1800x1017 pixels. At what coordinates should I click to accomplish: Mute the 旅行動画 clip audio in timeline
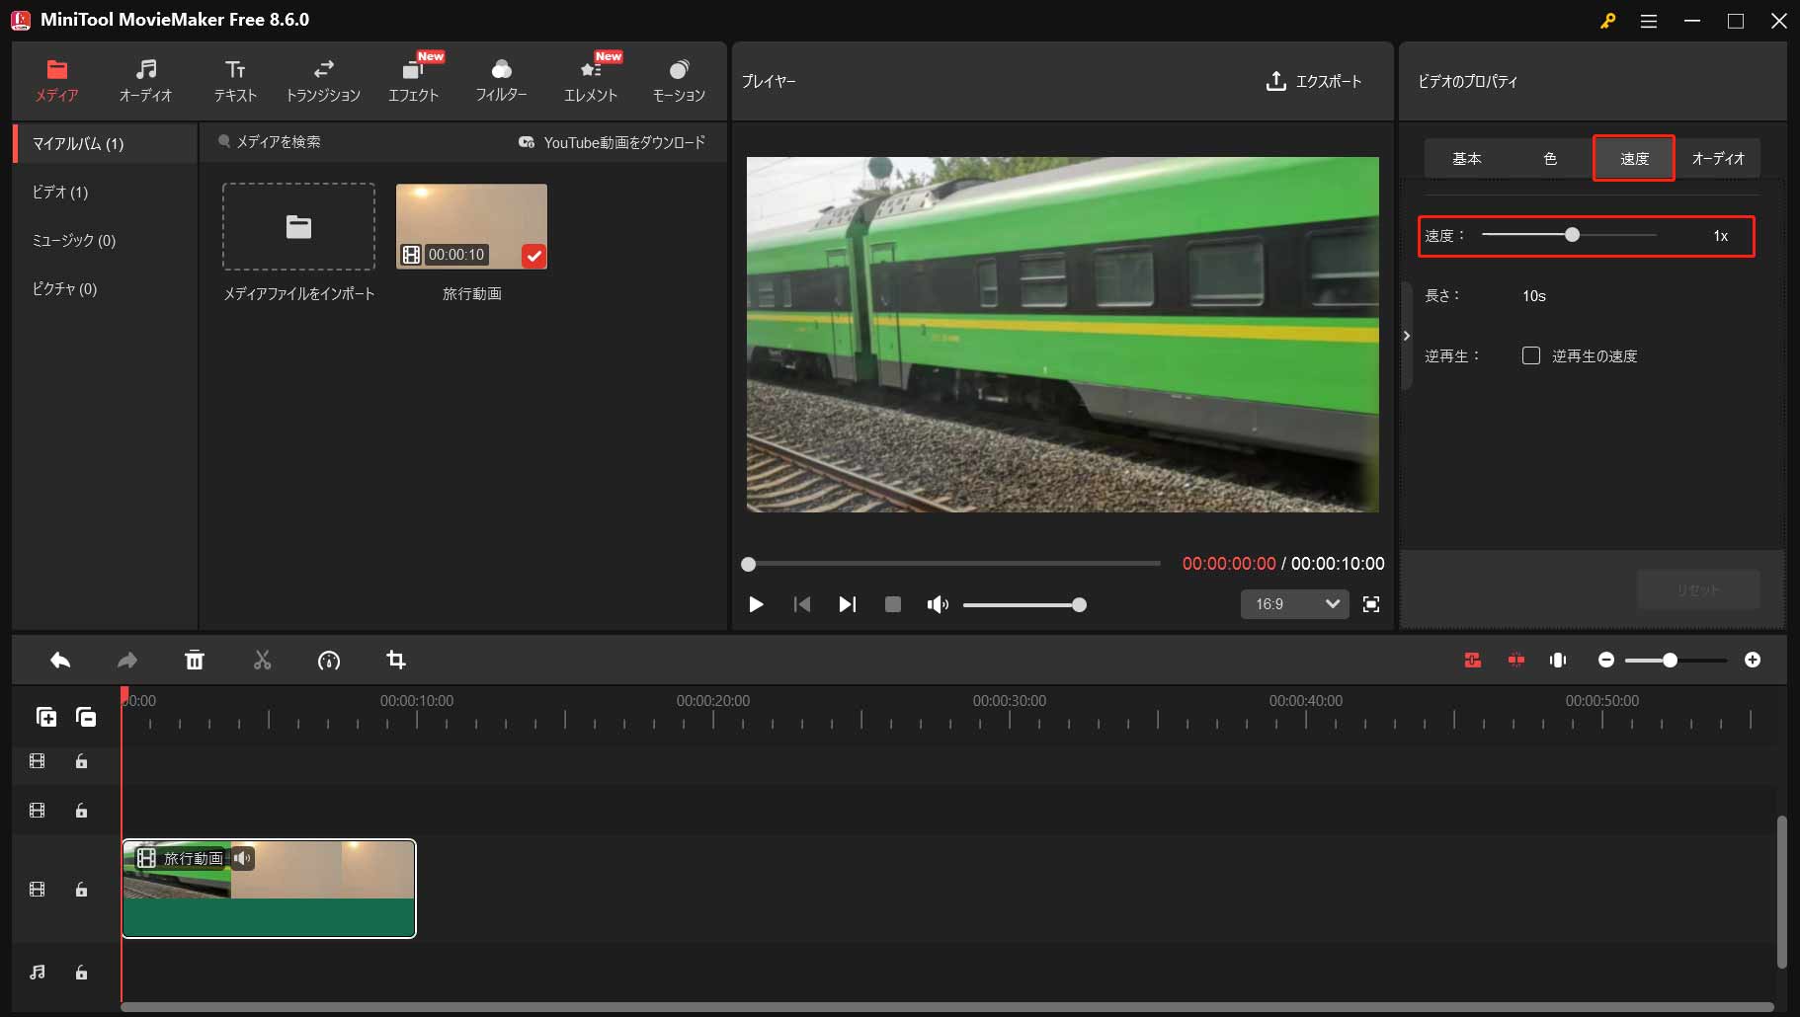point(242,858)
